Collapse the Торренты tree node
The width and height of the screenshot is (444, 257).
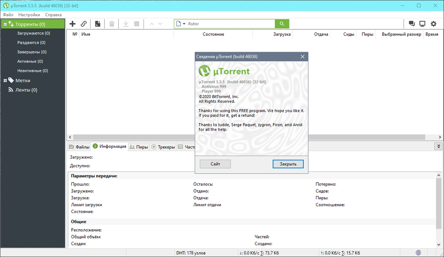pyautogui.click(x=5, y=24)
